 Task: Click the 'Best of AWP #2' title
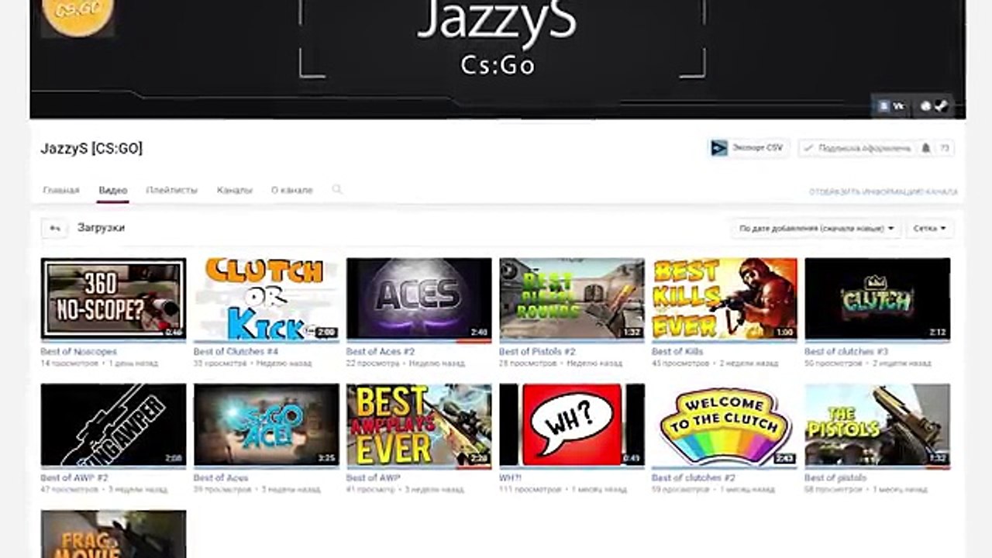coord(74,477)
